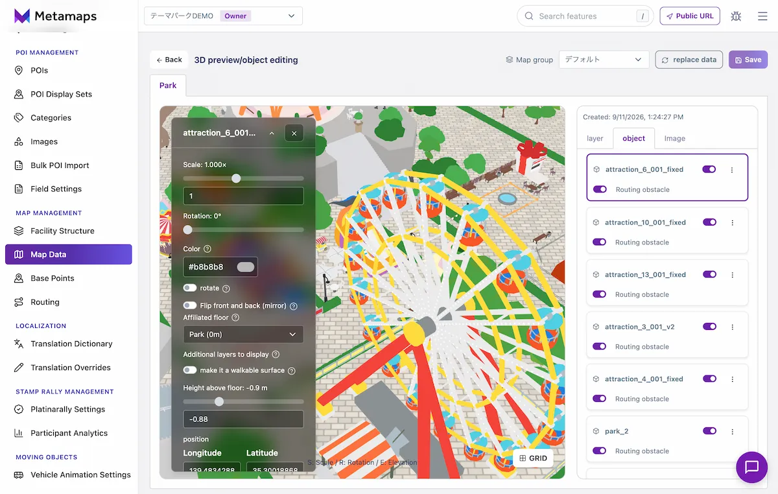
Task: Open more options for attraction_3_001_v2
Action: [732, 327]
